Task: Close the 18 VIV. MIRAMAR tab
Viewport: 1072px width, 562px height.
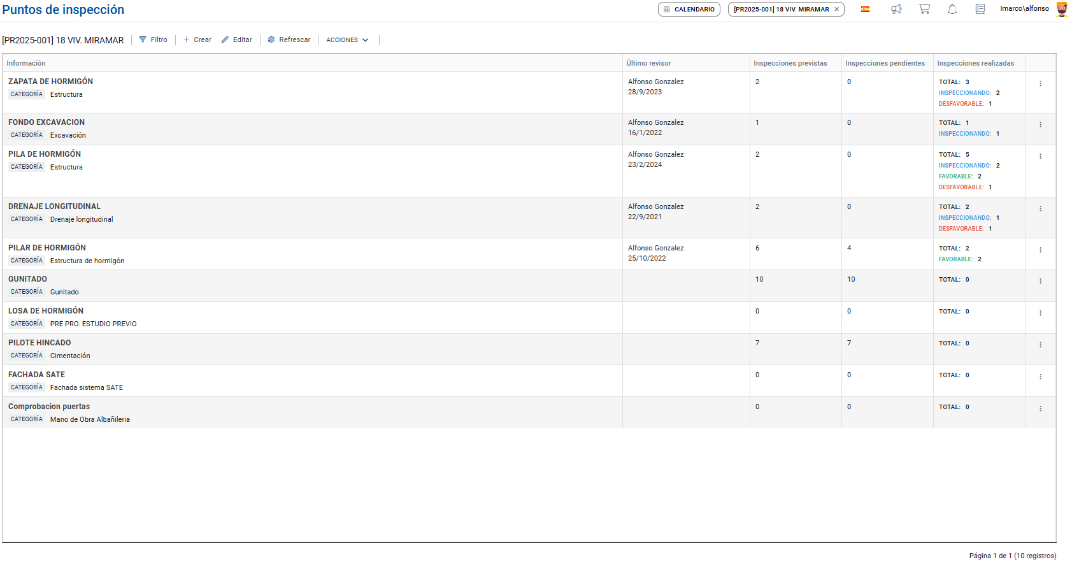Action: coord(836,10)
